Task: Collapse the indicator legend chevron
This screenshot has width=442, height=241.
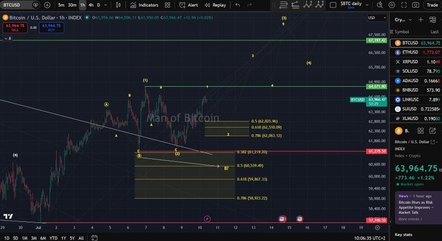Action: 6,38
